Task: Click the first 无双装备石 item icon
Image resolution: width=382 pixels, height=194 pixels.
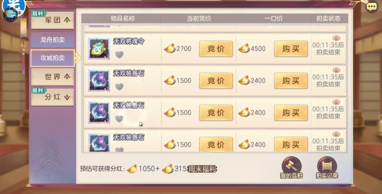Action: 99,80
